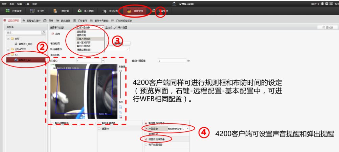Open 门禁控制 access control module
The image size is (339, 152).
tap(60, 11)
